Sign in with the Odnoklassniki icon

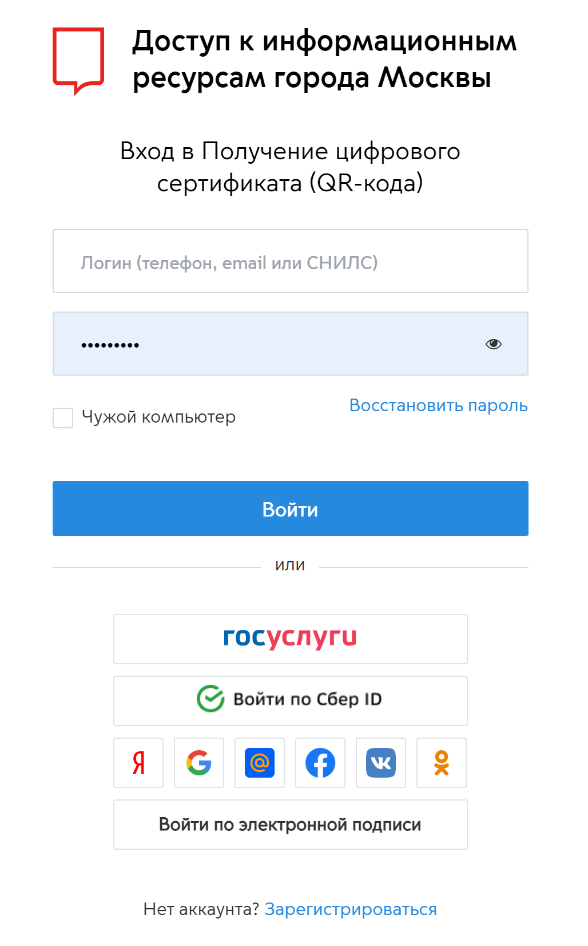[x=442, y=763]
